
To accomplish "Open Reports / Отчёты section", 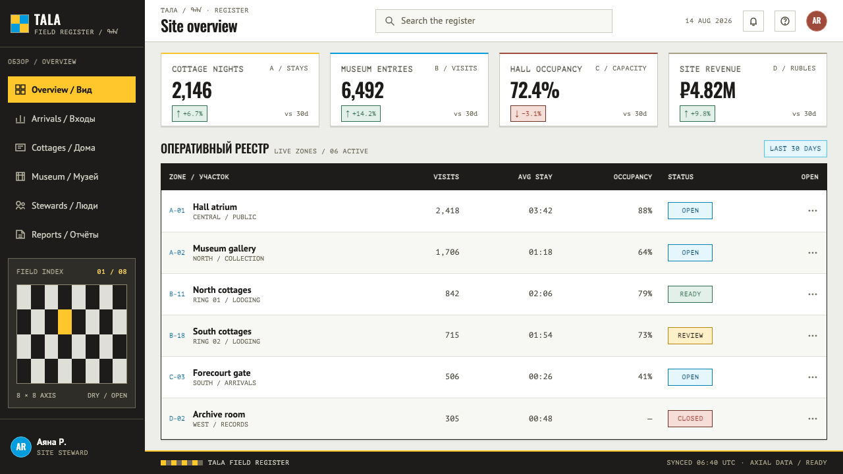I will click(72, 234).
